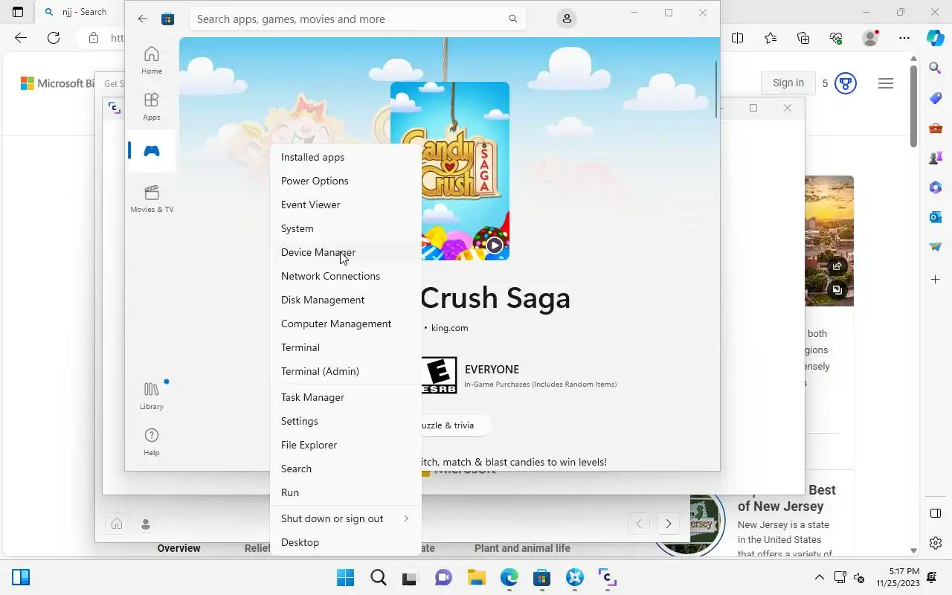Show hidden system tray icons
The image size is (952, 595).
pyautogui.click(x=820, y=578)
